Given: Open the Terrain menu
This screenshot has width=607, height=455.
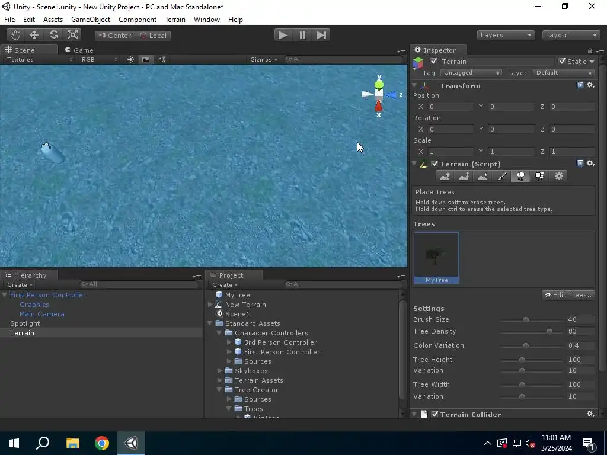Looking at the screenshot, I should pyautogui.click(x=175, y=20).
